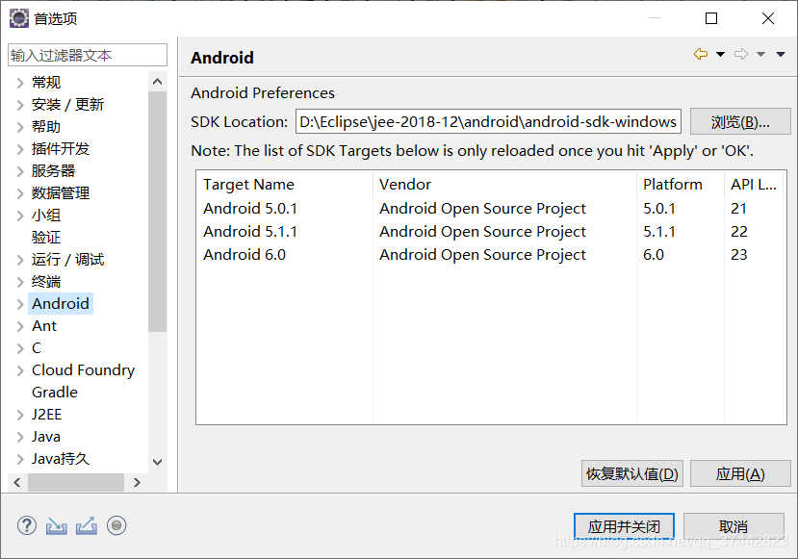Expand the 插件开发 tree node
Screen dimensions: 798x559
(20, 149)
